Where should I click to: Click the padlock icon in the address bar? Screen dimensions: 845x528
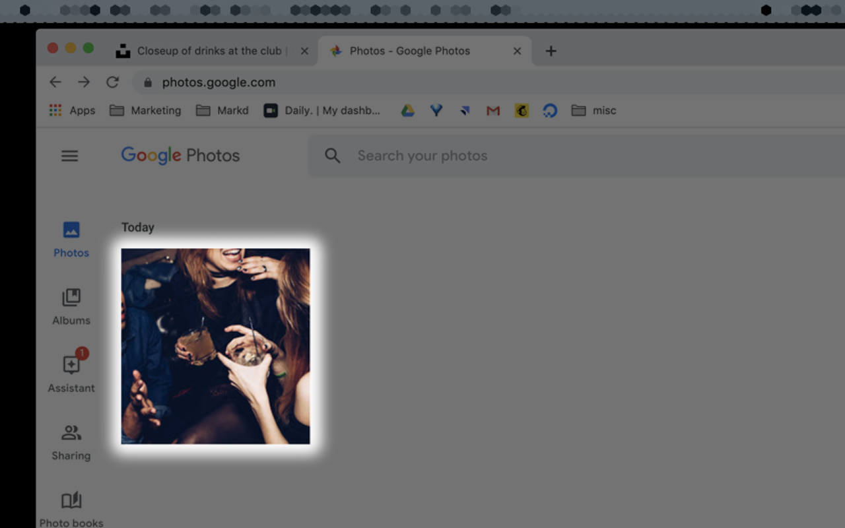[147, 82]
